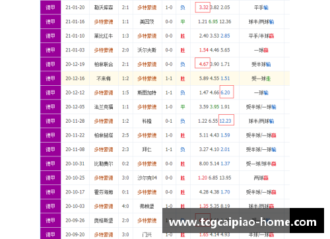Select the date cell 20-11-28
Viewport: 330px width, 239px height.
click(75, 121)
